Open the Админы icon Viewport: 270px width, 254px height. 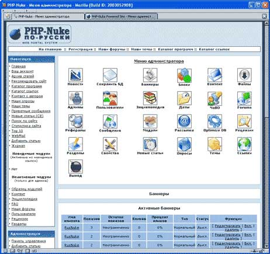pyautogui.click(x=75, y=98)
